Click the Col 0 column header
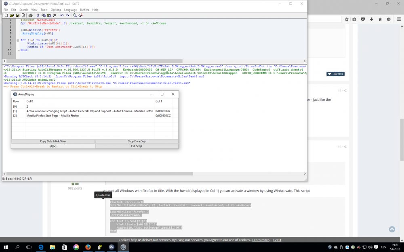Image resolution: width=404 pixels, height=252 pixels. pos(90,101)
